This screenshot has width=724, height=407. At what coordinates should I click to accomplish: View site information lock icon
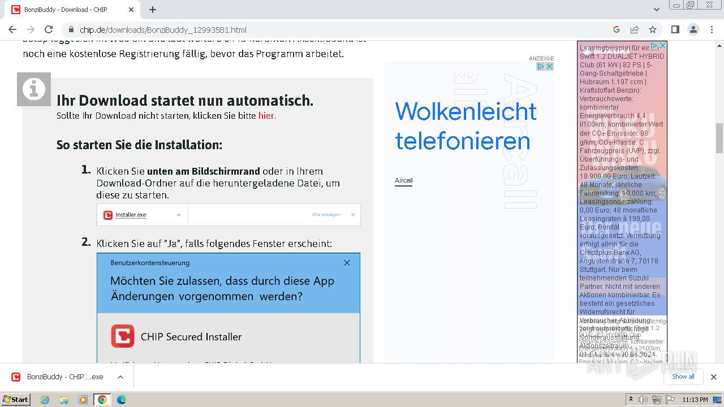point(71,30)
